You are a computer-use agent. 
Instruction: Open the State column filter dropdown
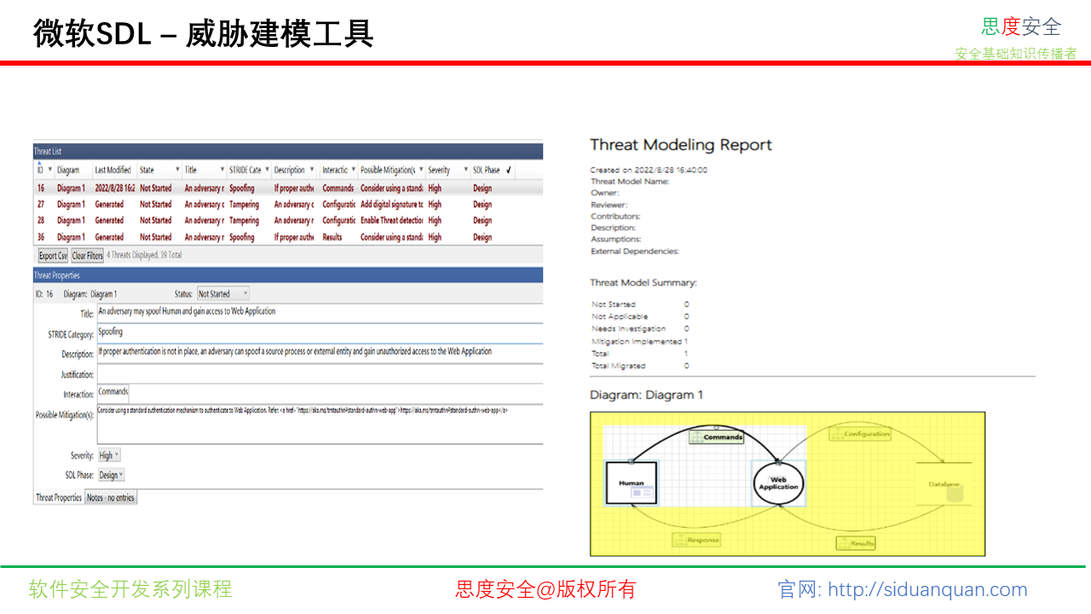177,170
